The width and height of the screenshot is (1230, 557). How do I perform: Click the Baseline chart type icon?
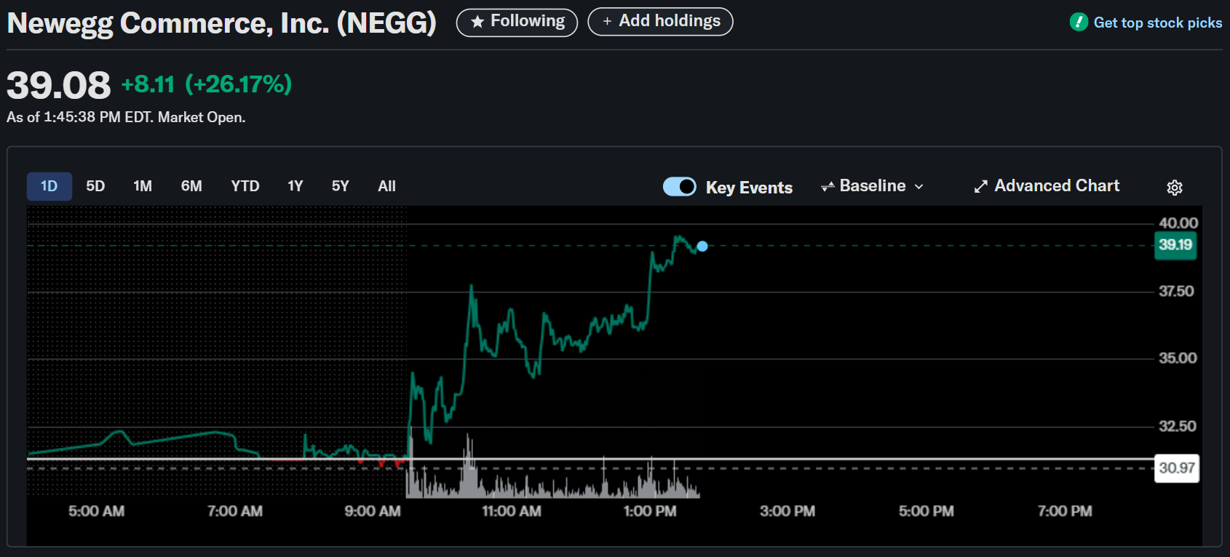coord(828,187)
